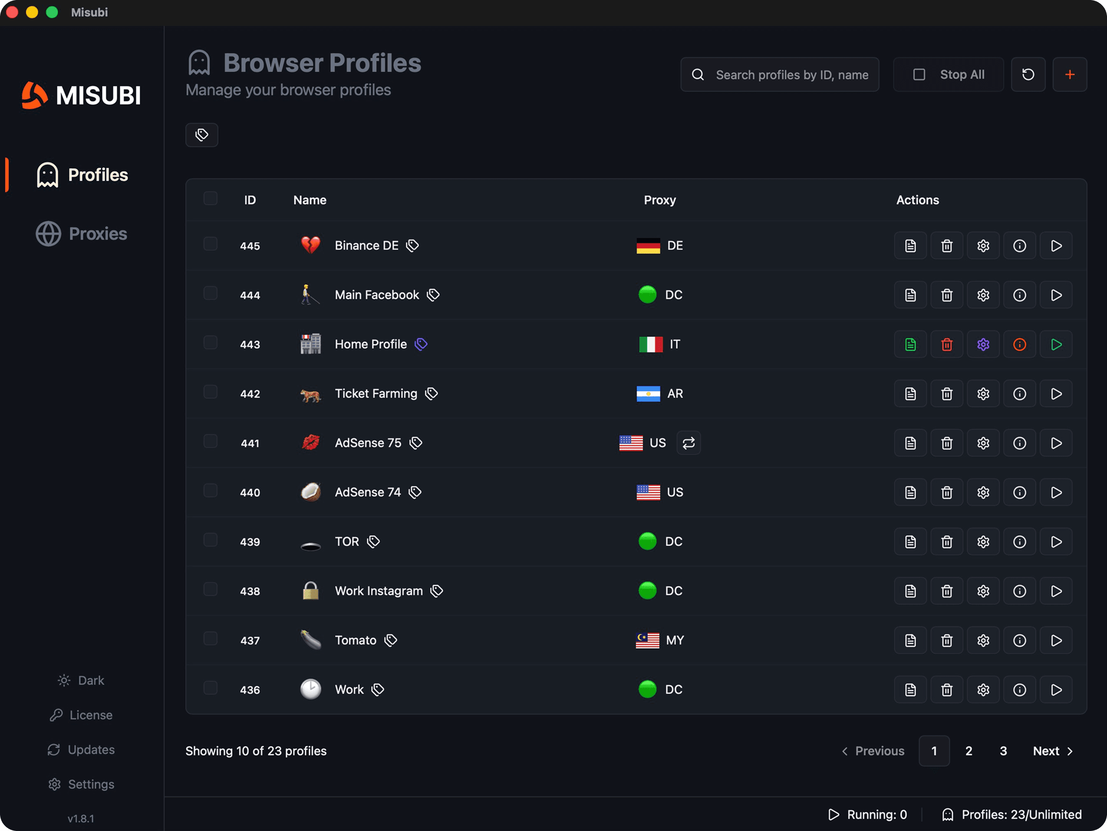Click tag icon next to TOR
Viewport: 1107px width, 831px height.
click(x=373, y=542)
